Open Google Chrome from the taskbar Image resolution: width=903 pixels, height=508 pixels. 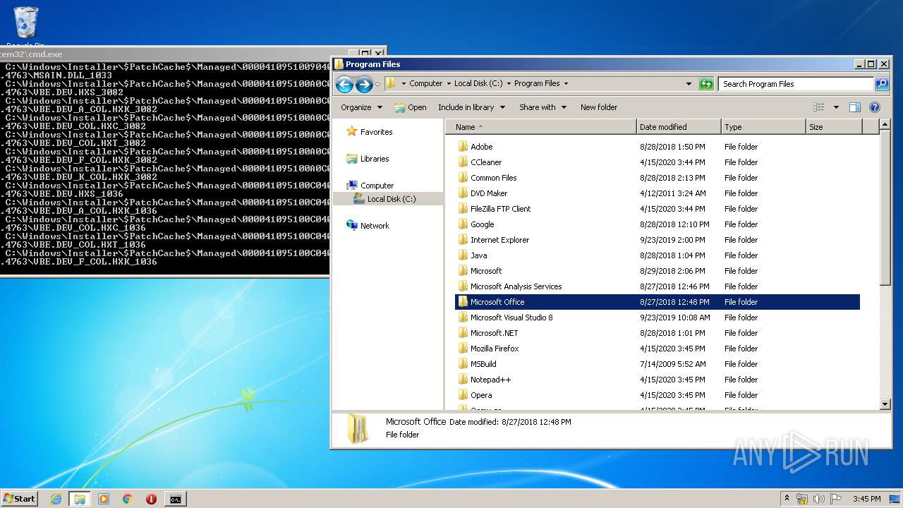click(x=128, y=499)
